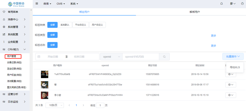The width and height of the screenshot is (246, 111).
Task: Open 活动配置(待定) in sidebar
Action: coord(14,81)
